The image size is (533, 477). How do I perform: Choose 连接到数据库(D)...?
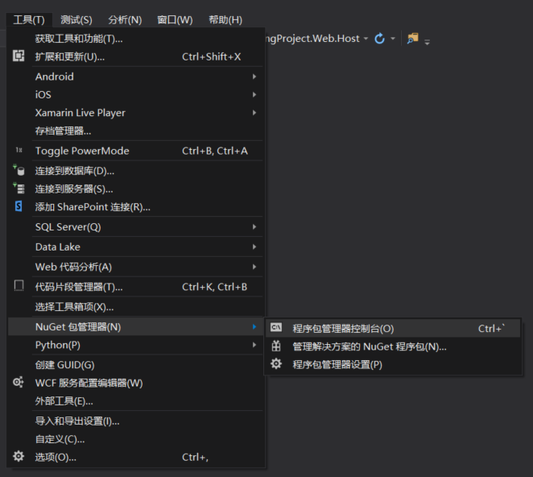135,171
